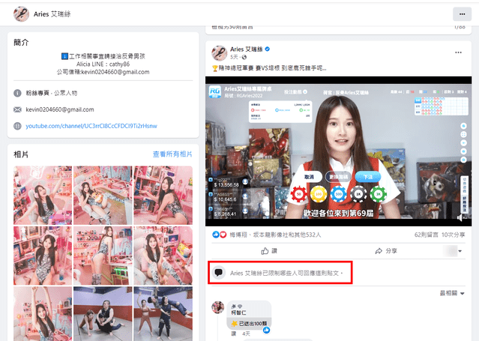Click the blue verified badge beside post author

(x=268, y=49)
